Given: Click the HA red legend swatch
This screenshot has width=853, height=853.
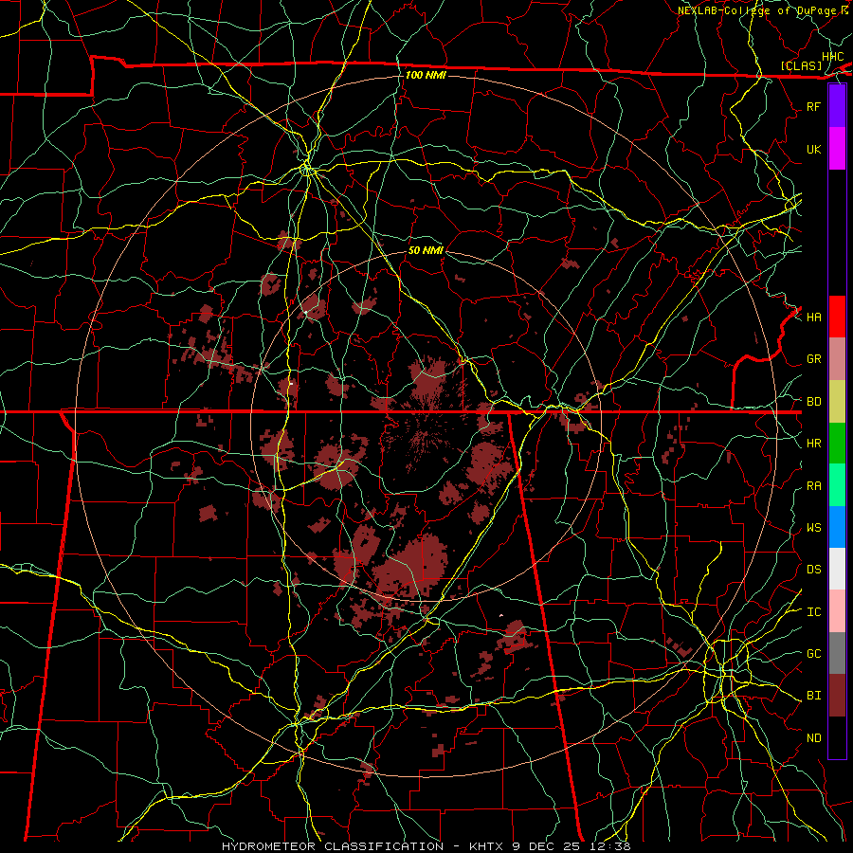Looking at the screenshot, I should click(837, 317).
